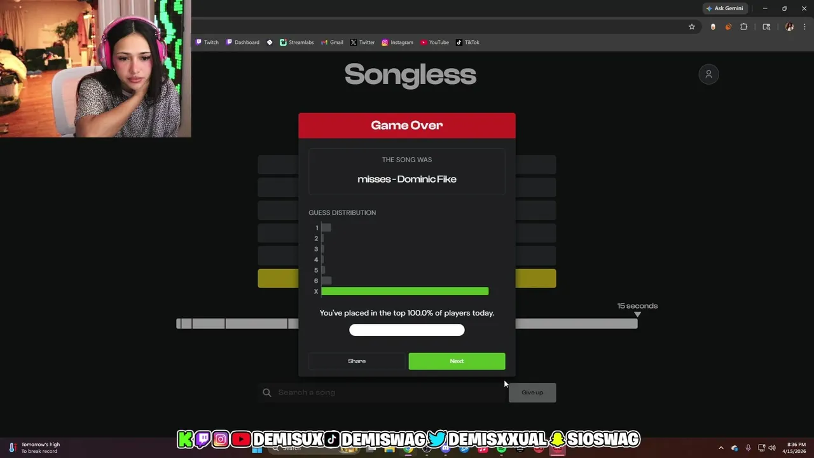Open the Twitch bookmark
This screenshot has height=458, width=814.
(x=207, y=43)
